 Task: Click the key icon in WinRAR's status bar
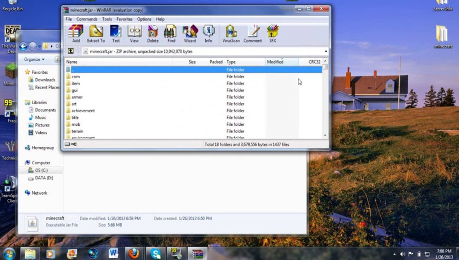[x=74, y=144]
